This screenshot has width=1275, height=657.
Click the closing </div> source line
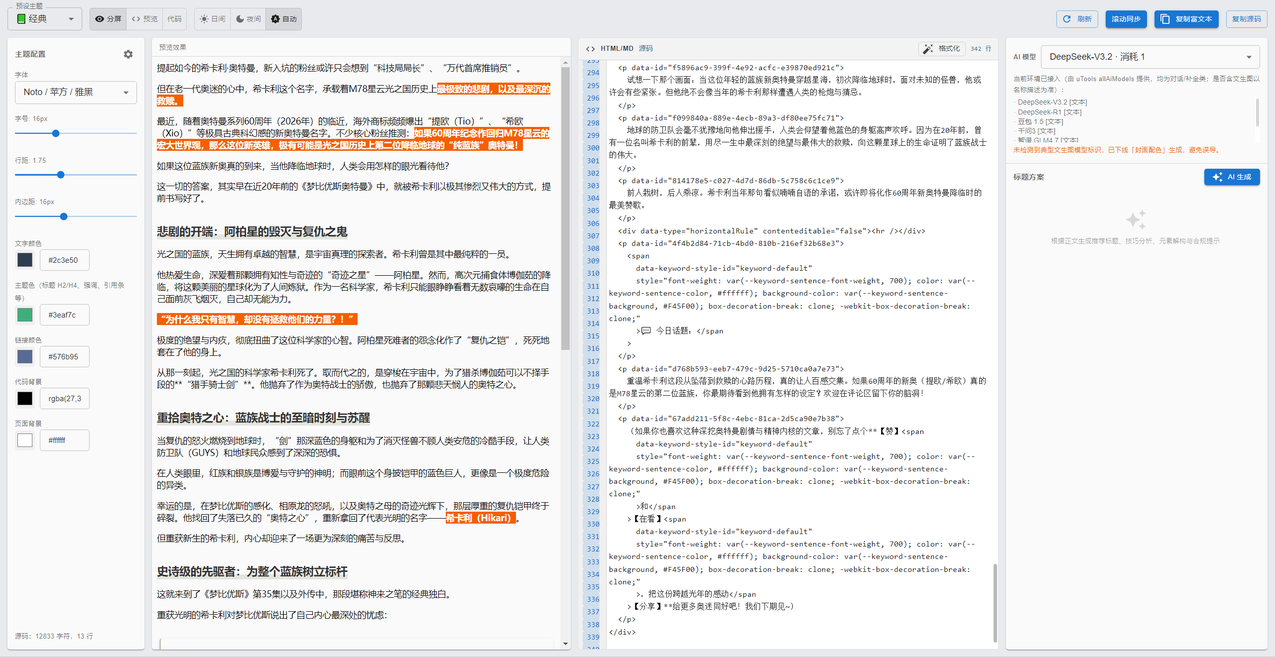tap(622, 632)
